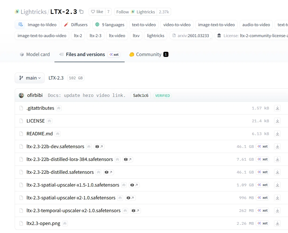The image size is (288, 233).
Task: Download ltx-2.3-temporal-upscaler-x2-1.0.safetensors
Action: [277, 211]
